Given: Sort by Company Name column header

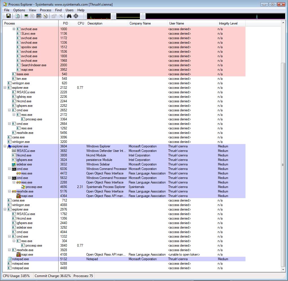Looking at the screenshot, I should [148, 23].
